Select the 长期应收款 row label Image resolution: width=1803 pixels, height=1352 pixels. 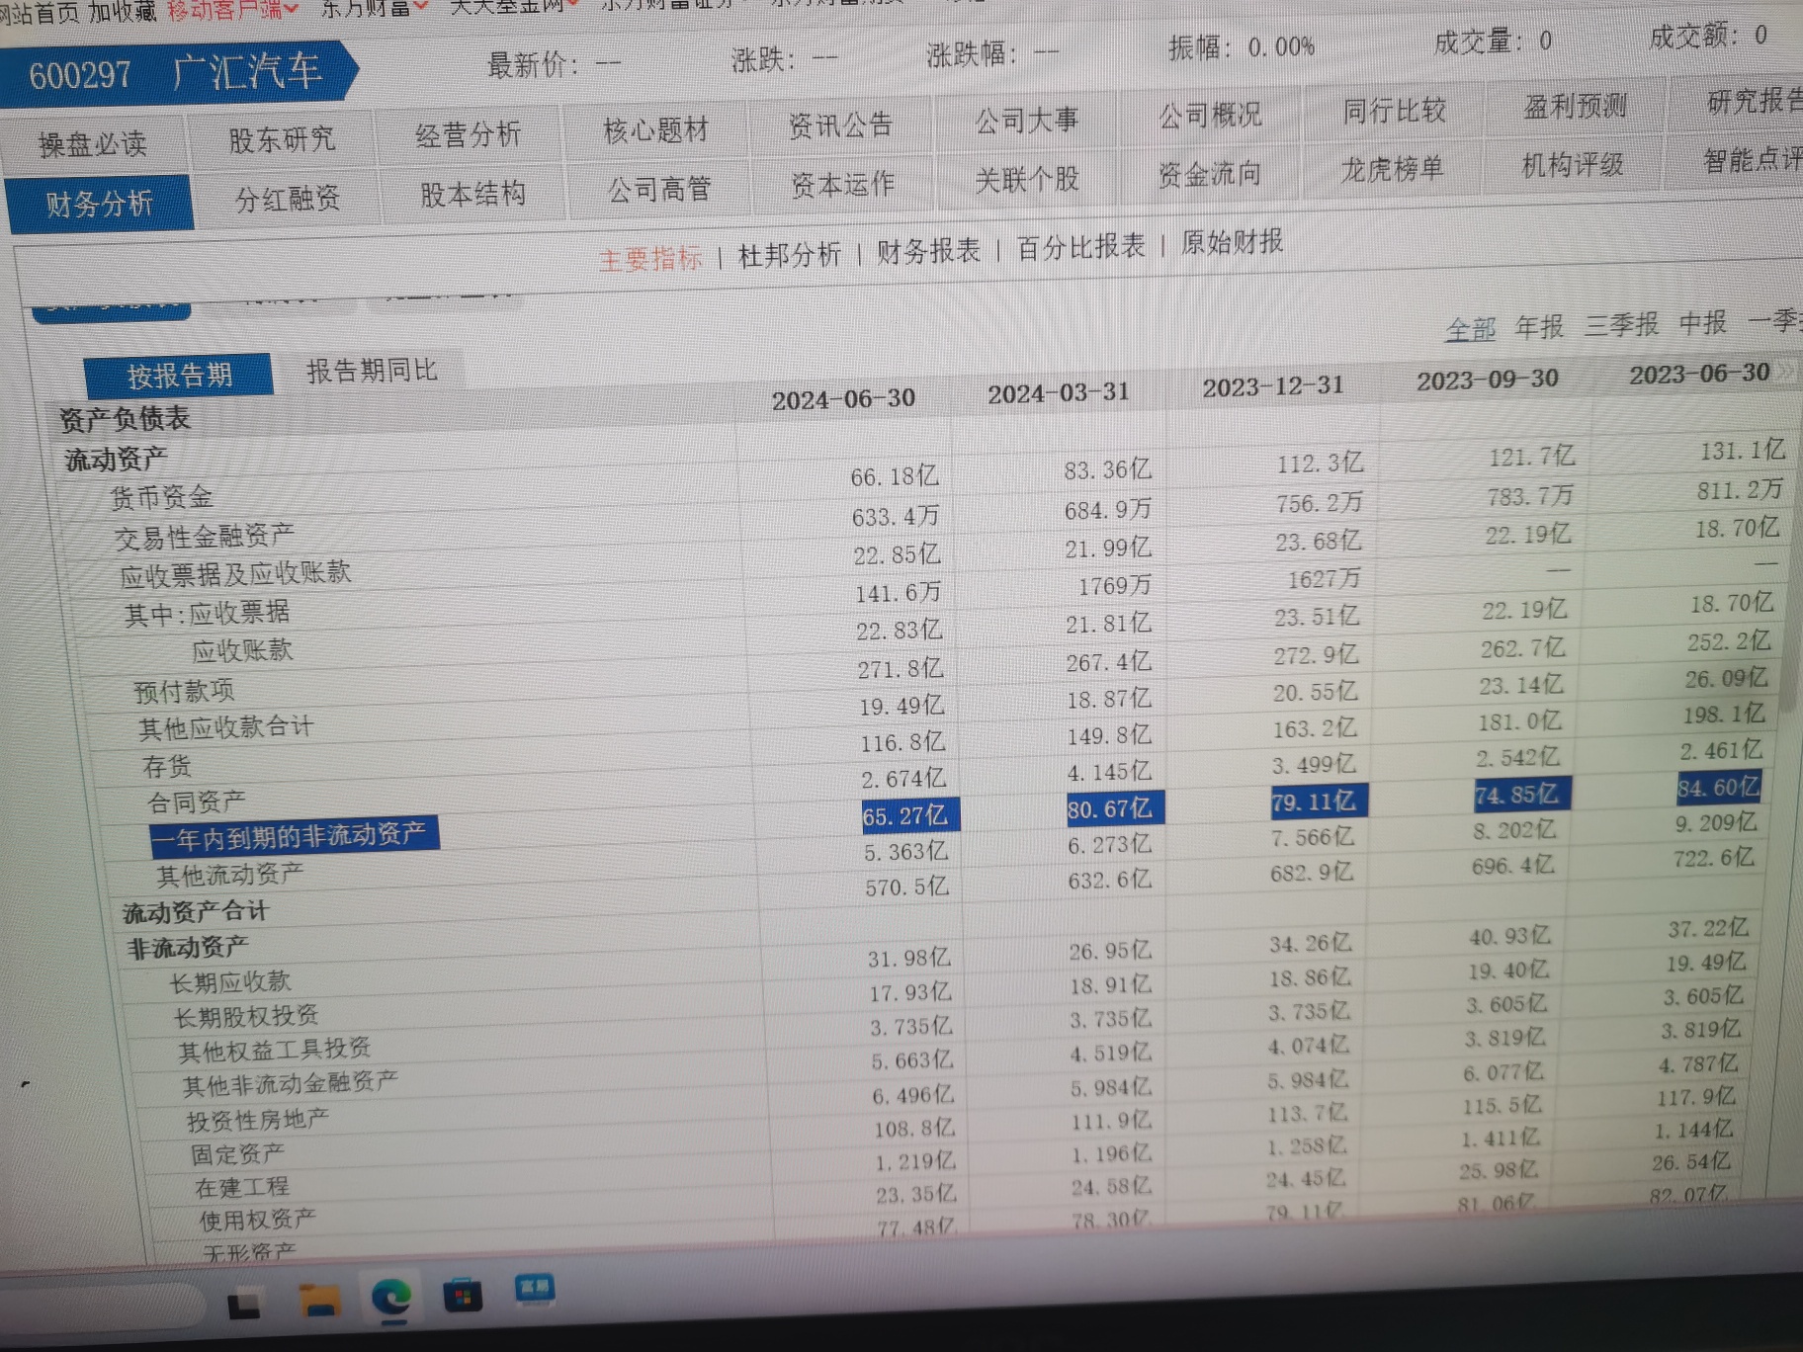coord(230,982)
